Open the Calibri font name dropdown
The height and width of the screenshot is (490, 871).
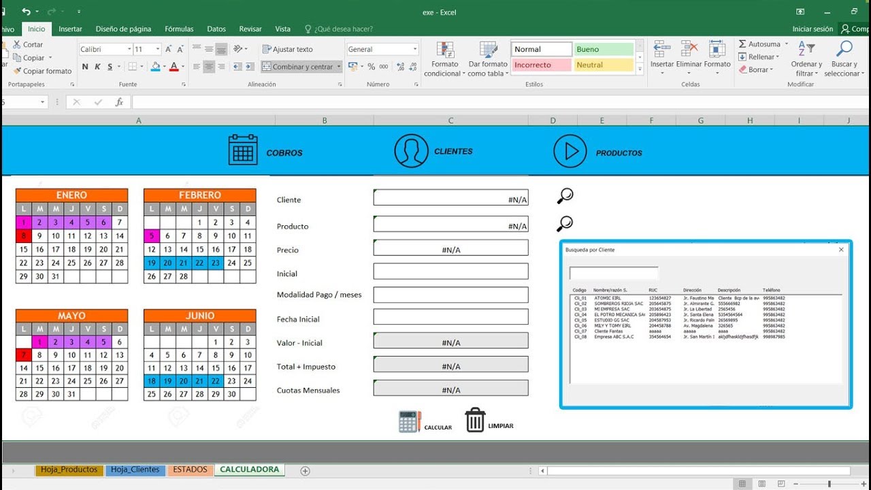pos(129,49)
